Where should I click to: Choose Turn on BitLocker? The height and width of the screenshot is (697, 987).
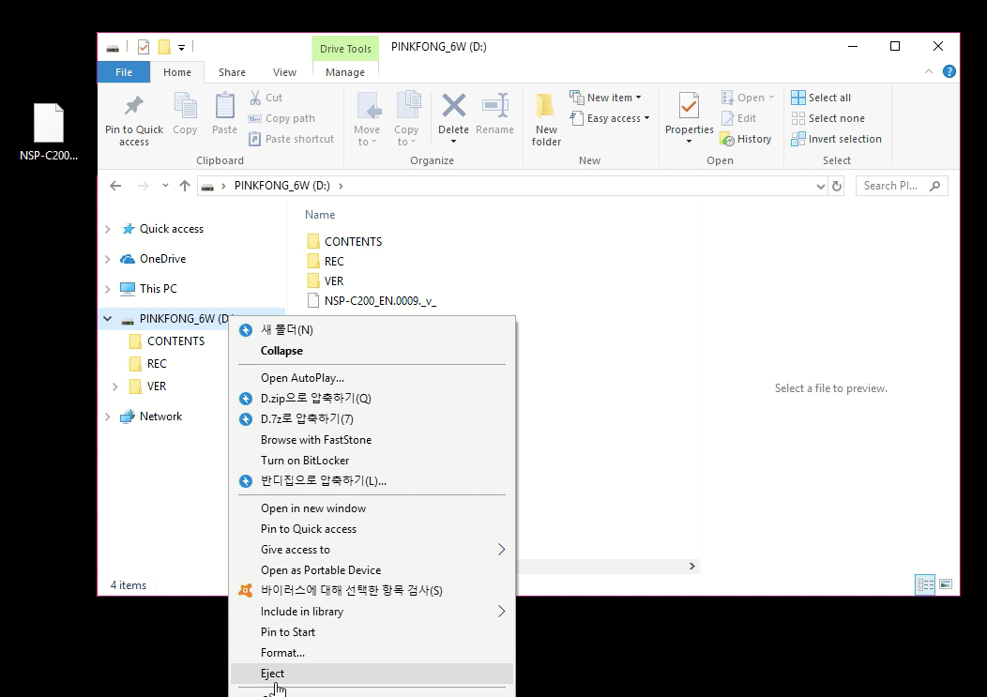coord(372,461)
